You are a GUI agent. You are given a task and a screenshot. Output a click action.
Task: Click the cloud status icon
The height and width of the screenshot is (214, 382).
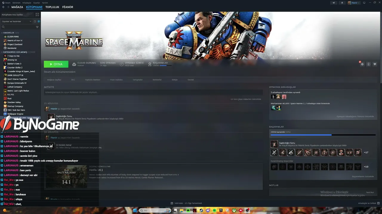point(74,64)
